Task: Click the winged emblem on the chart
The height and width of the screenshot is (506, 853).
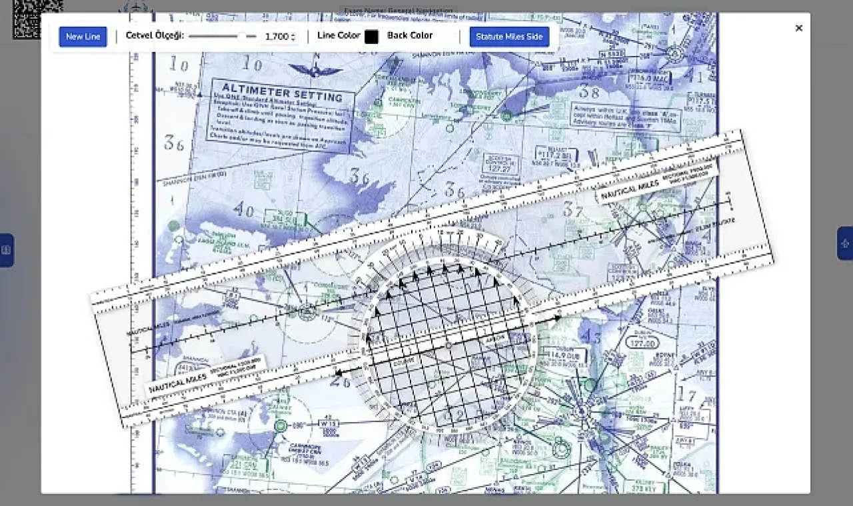Action: [315, 69]
